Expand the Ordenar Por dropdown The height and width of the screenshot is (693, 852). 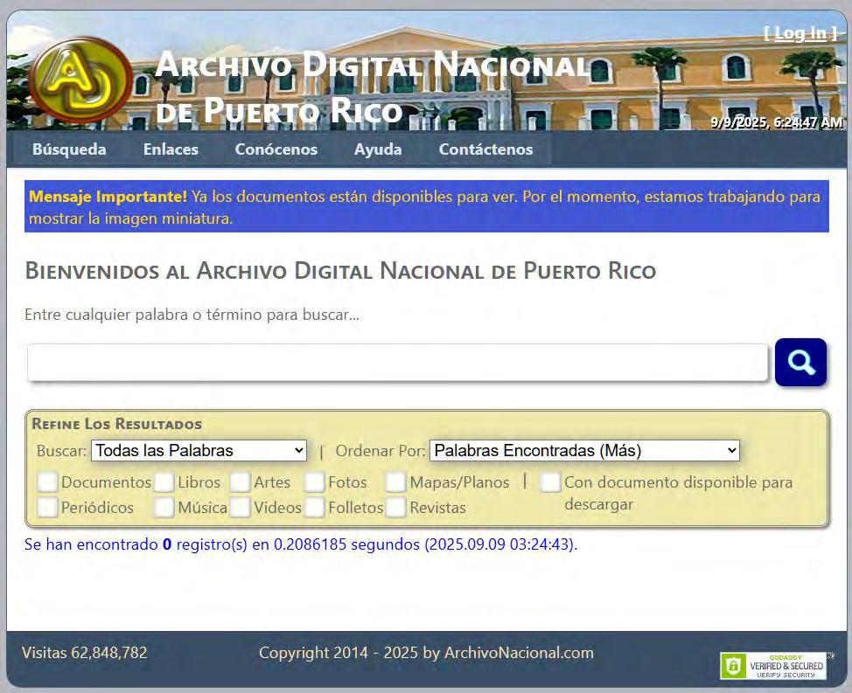pos(584,450)
